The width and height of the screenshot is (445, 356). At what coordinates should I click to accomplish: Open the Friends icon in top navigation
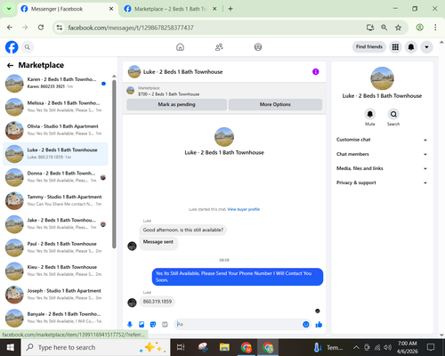click(x=219, y=47)
